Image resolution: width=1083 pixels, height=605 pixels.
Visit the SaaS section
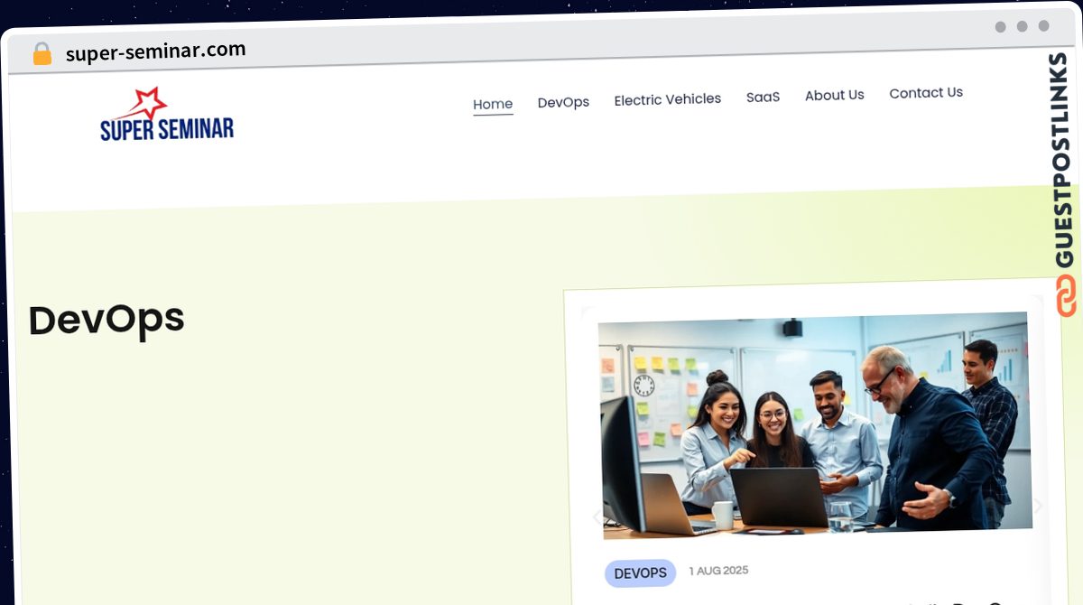[763, 96]
